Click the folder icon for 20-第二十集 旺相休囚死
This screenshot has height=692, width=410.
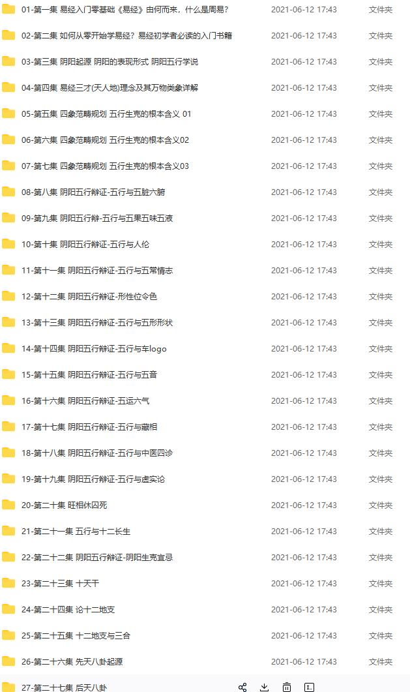click(x=8, y=504)
